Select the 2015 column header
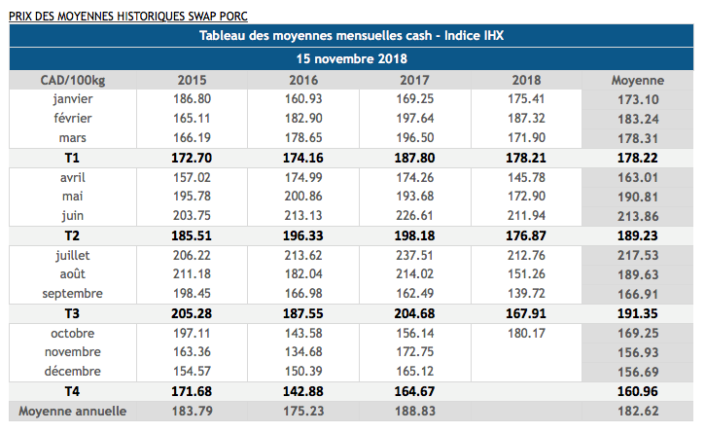Image resolution: width=705 pixels, height=433 pixels. (x=192, y=80)
